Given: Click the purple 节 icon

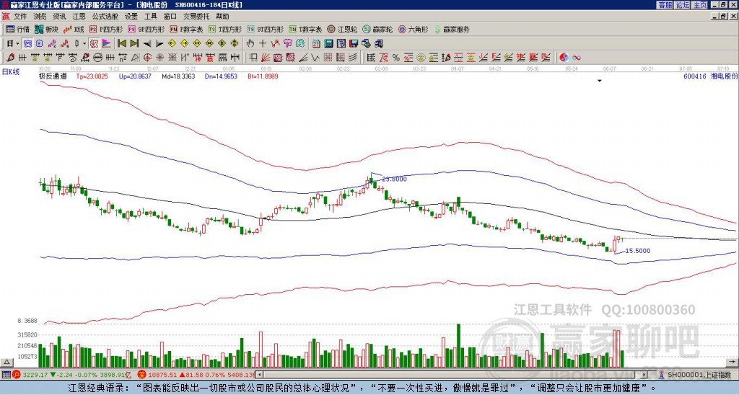Looking at the screenshot, I should click(287, 44).
